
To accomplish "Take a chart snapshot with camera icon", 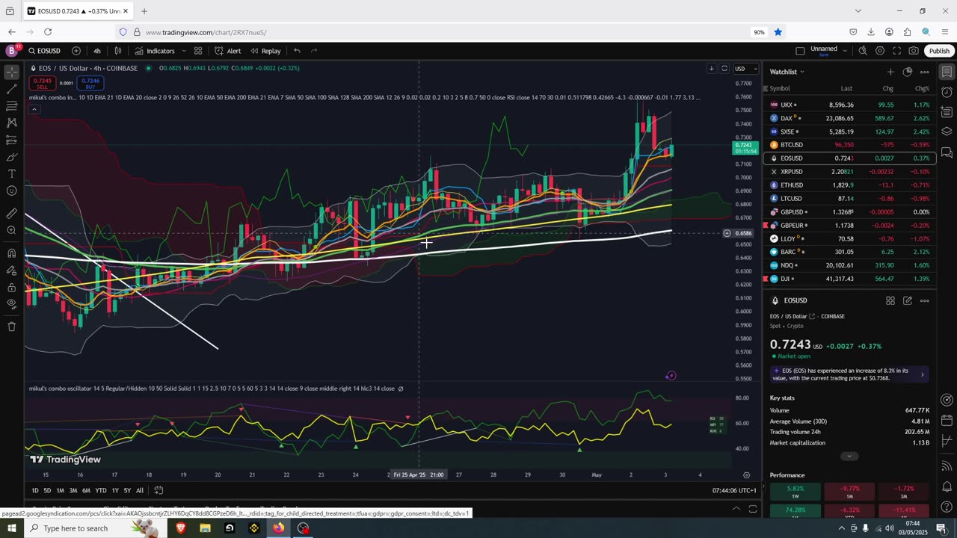I will pyautogui.click(x=914, y=51).
